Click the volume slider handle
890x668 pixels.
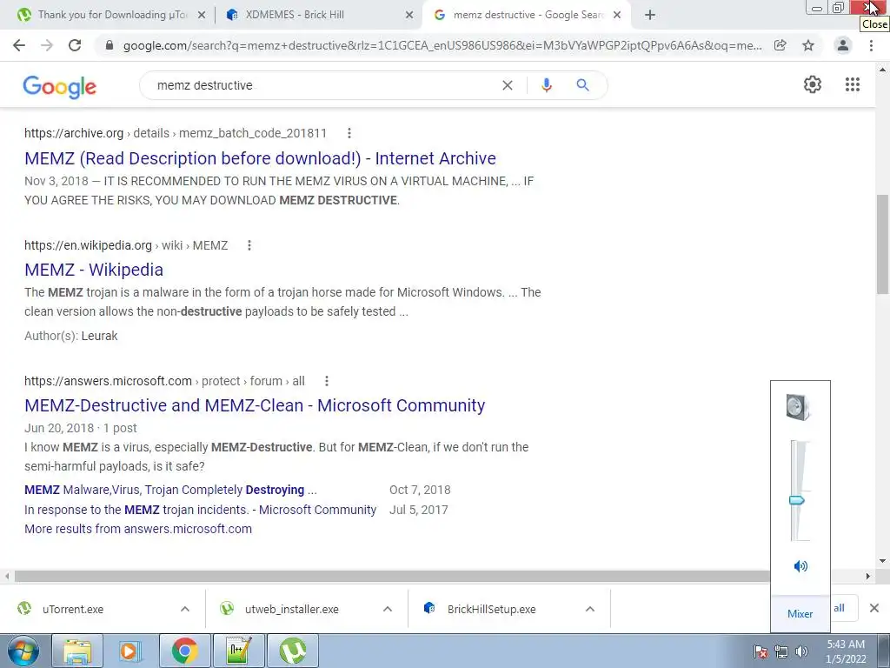(x=797, y=500)
